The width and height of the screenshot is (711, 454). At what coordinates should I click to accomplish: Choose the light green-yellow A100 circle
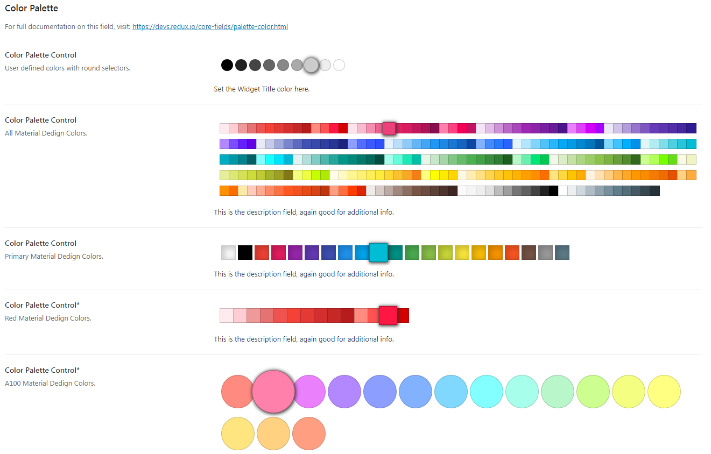pyautogui.click(x=593, y=391)
